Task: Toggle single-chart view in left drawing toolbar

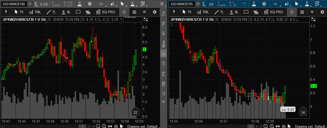Action: pos(124,12)
